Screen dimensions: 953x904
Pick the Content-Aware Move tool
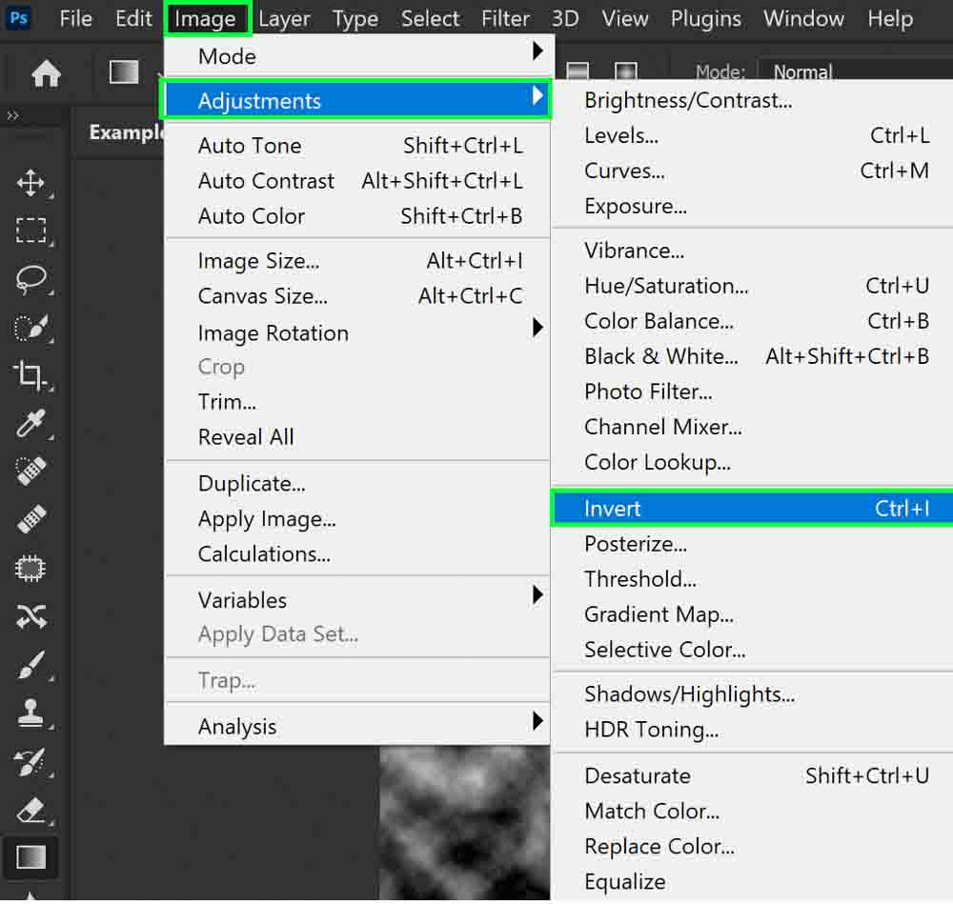31,616
